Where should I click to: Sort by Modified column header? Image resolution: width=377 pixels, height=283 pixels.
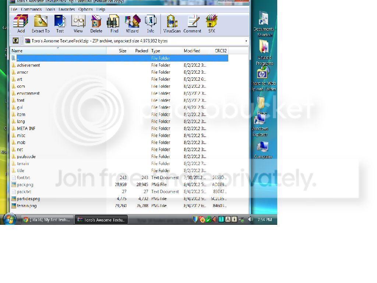coord(192,51)
